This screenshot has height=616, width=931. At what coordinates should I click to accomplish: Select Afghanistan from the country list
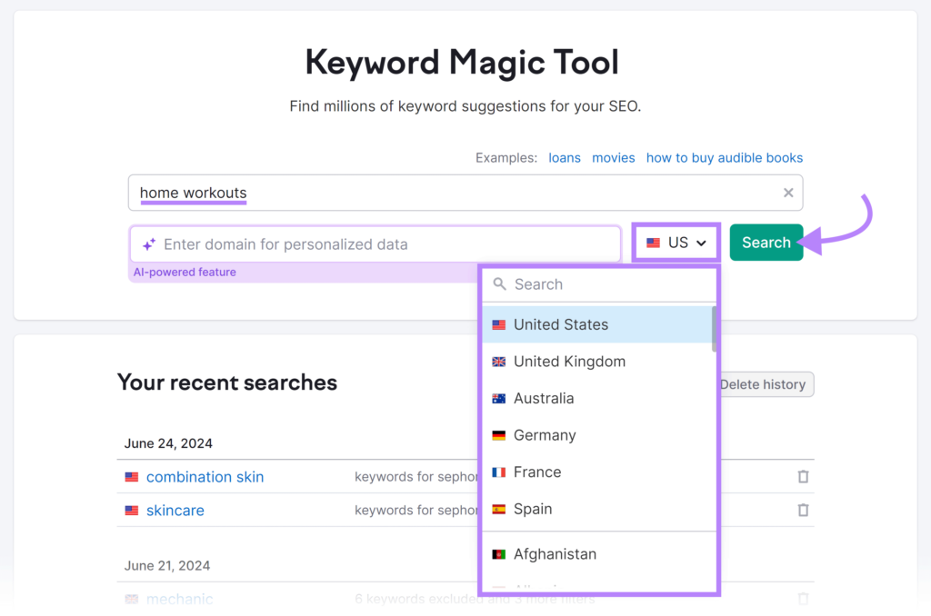click(596, 553)
